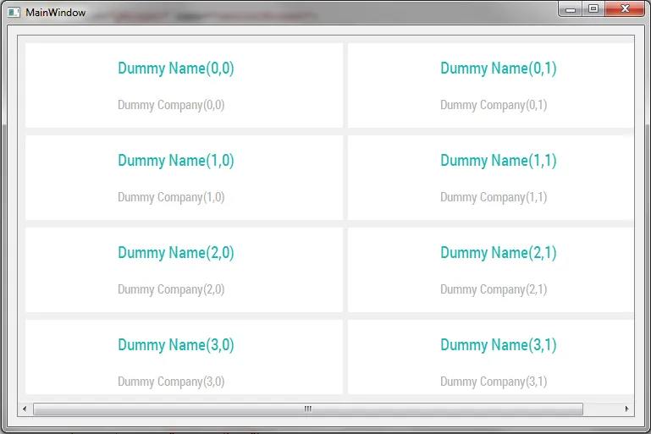Screen dimensions: 651x434
Task: Click the MainWindow title bar app icon
Action: (14, 13)
